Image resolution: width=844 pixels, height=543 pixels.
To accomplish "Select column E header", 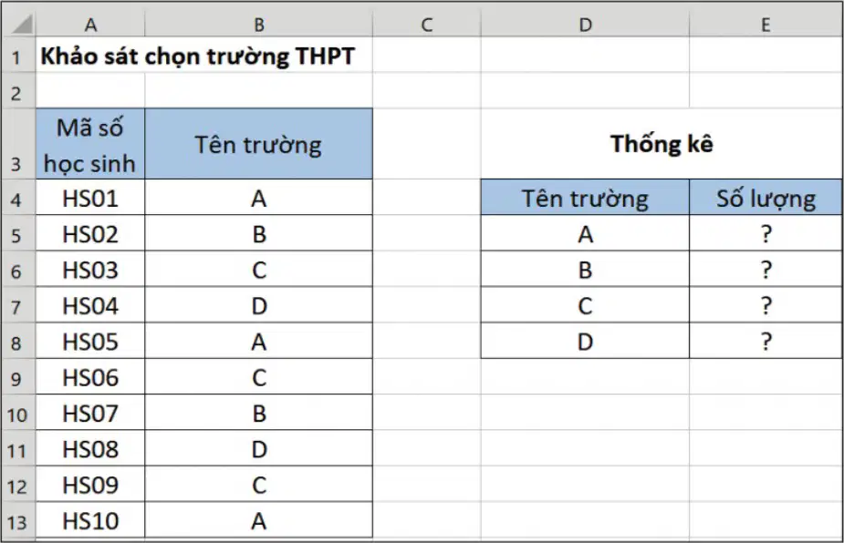I will (766, 25).
